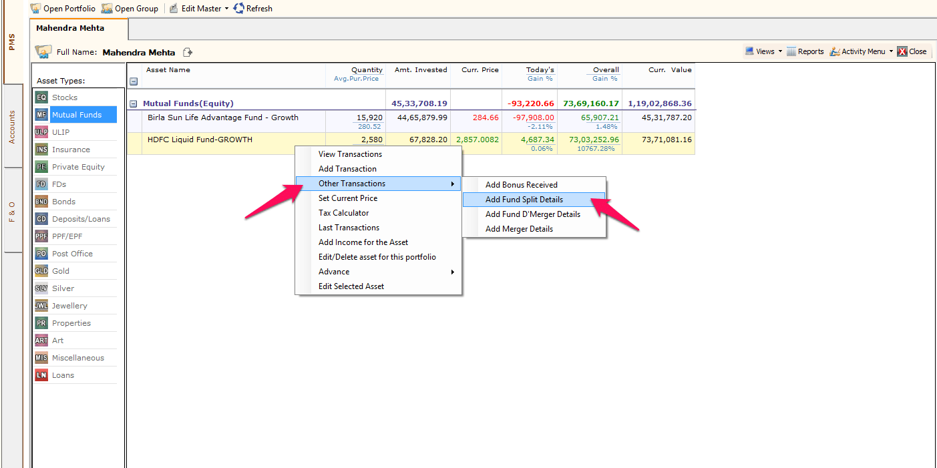
Task: Click the 73,71,081.16 current value cell
Action: click(x=667, y=140)
